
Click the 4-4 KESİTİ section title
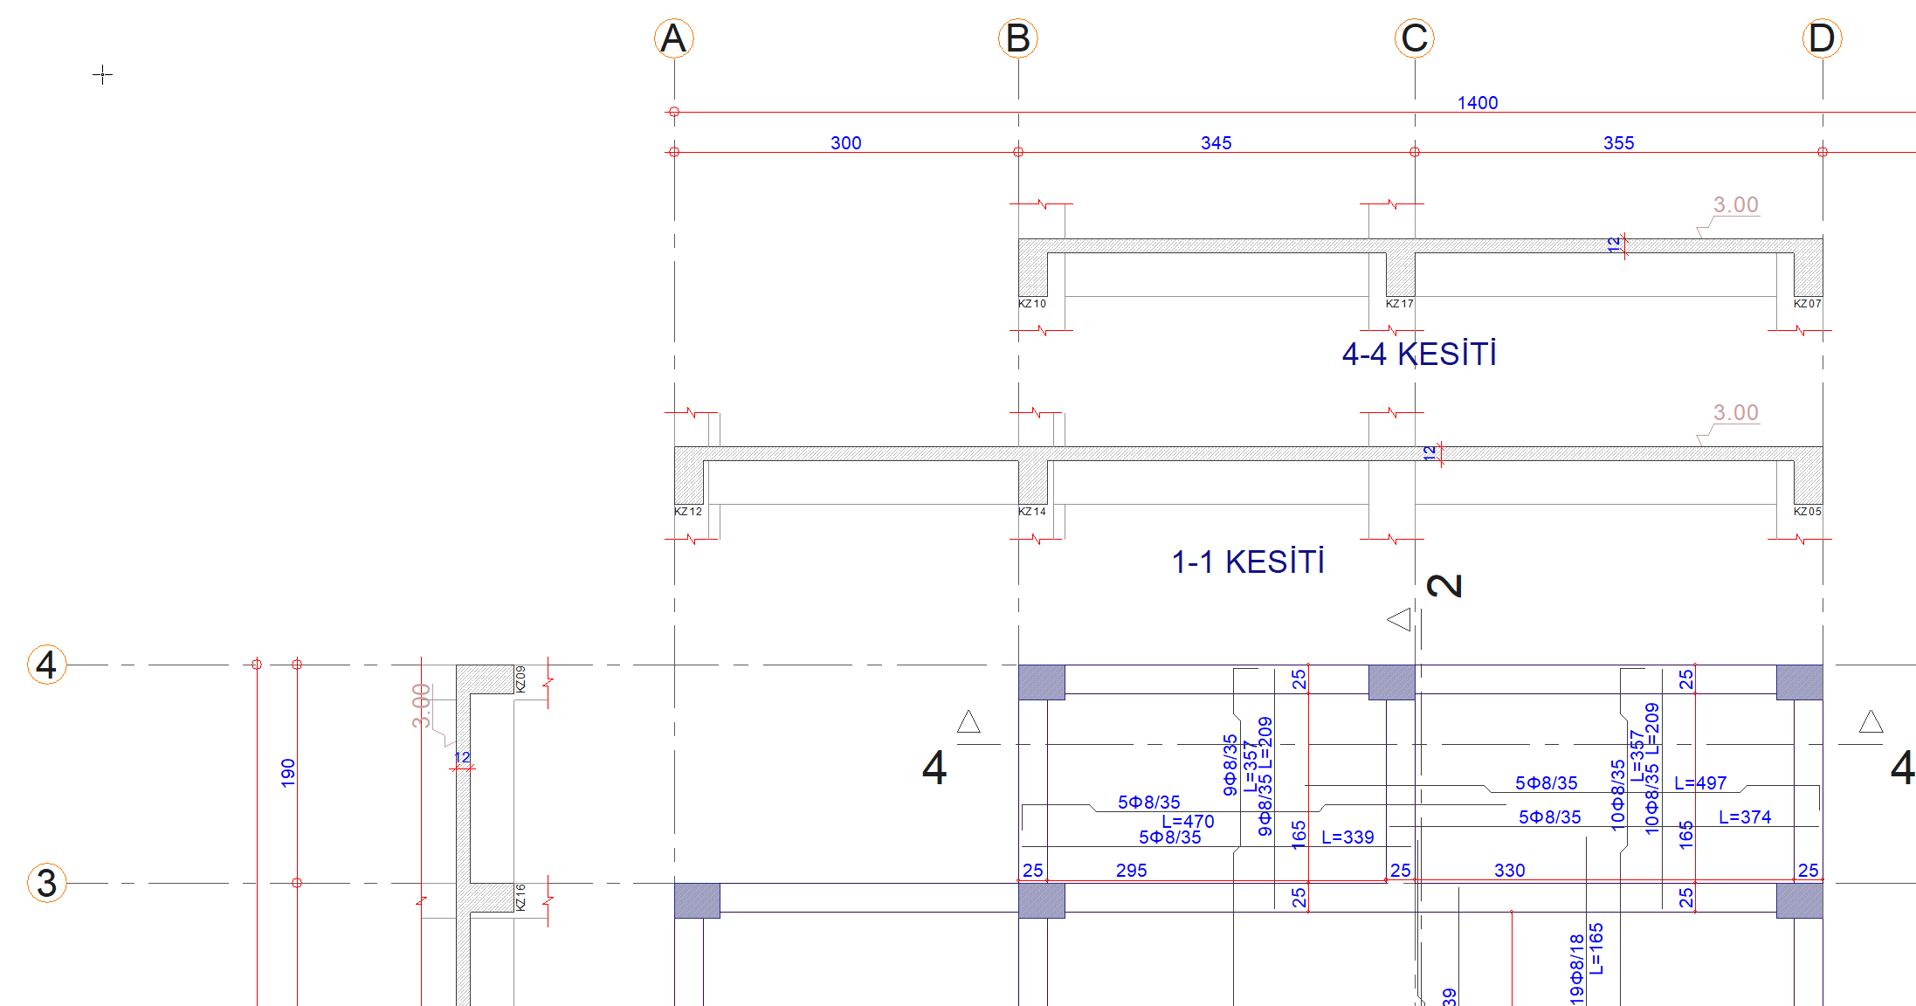(1419, 355)
